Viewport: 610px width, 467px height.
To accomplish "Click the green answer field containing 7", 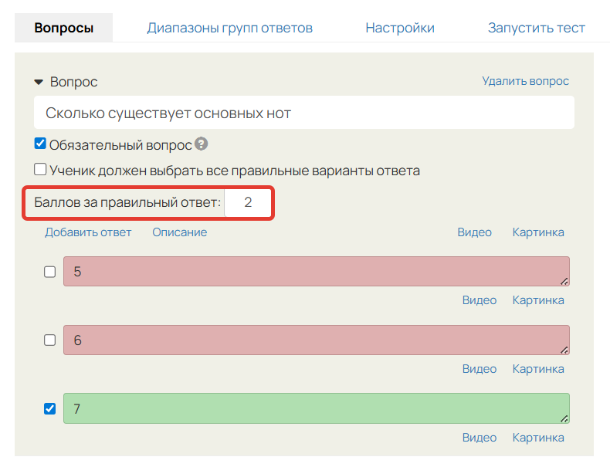I will click(x=317, y=408).
